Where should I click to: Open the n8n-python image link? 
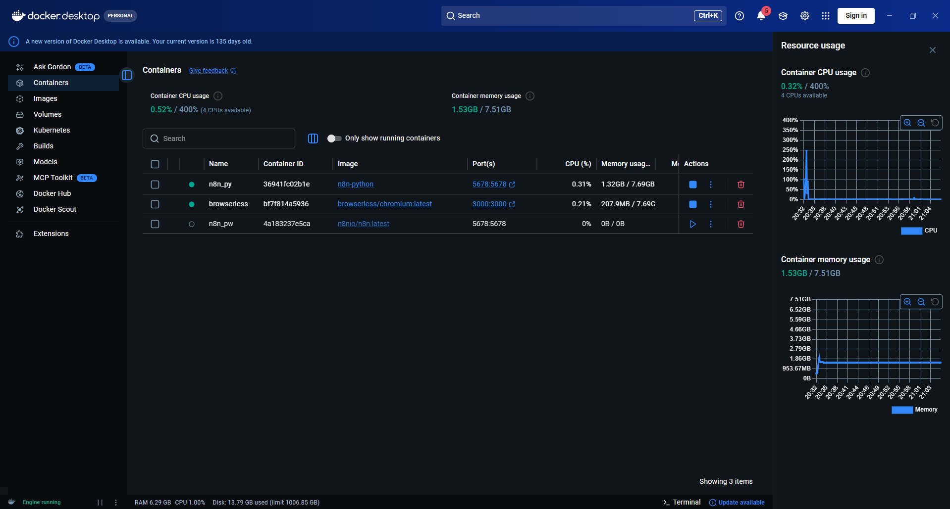pos(356,184)
